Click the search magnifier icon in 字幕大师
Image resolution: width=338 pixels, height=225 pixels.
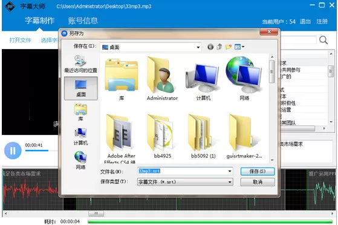coord(323,40)
